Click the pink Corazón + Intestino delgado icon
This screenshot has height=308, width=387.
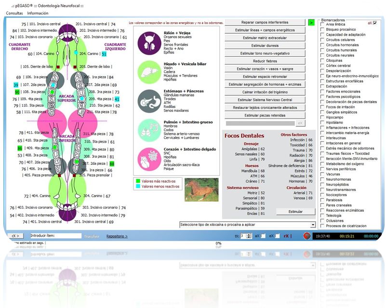pyautogui.click(x=149, y=159)
